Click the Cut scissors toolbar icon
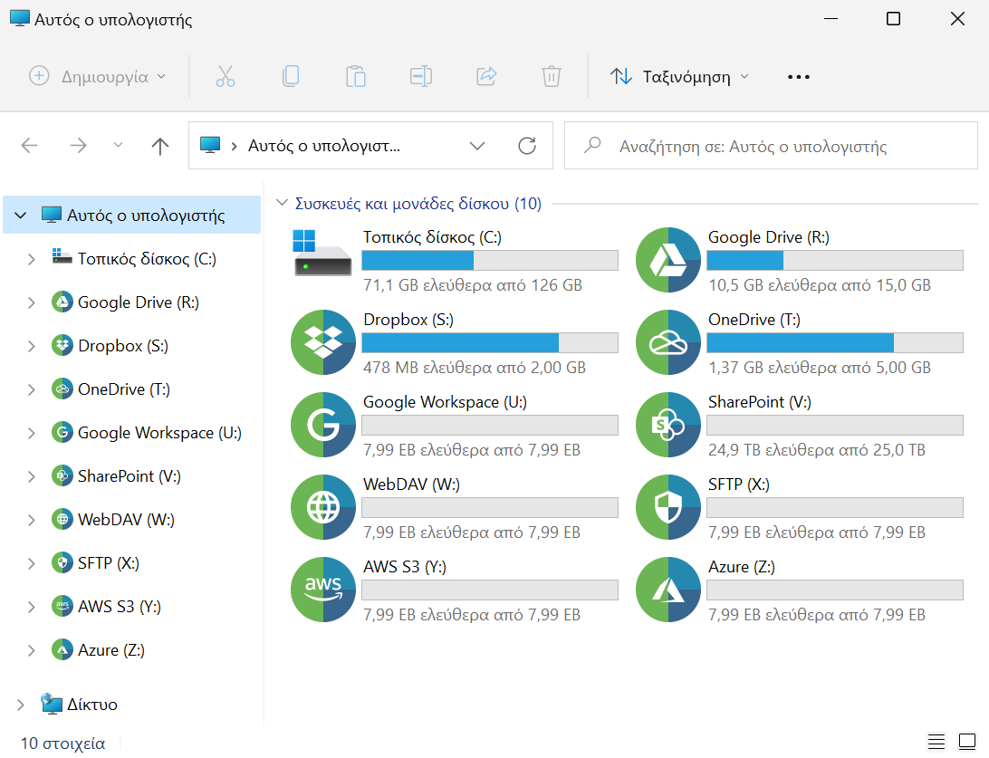This screenshot has height=758, width=989. click(x=226, y=76)
